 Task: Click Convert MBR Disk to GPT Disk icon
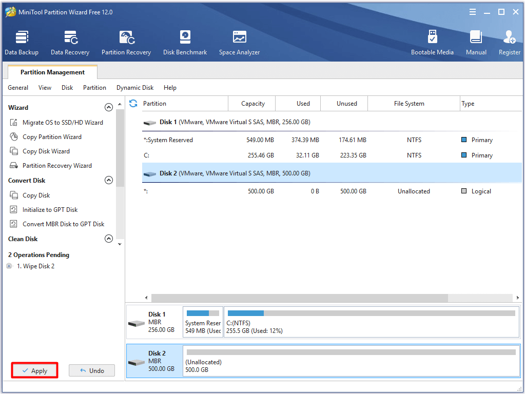point(14,224)
